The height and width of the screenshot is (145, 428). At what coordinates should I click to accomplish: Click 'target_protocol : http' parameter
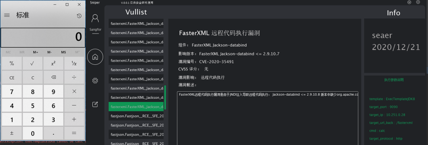[x=386, y=138]
